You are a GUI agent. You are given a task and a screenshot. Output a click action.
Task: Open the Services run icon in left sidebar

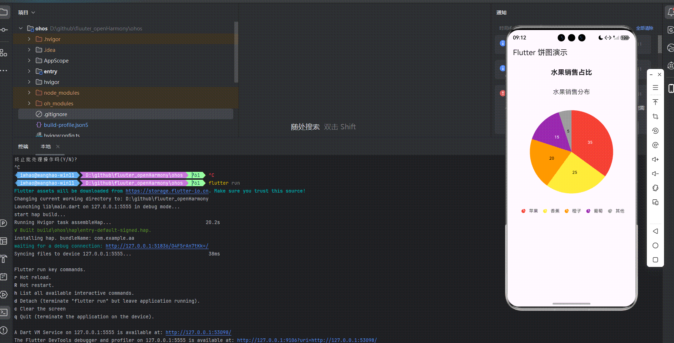point(4,294)
